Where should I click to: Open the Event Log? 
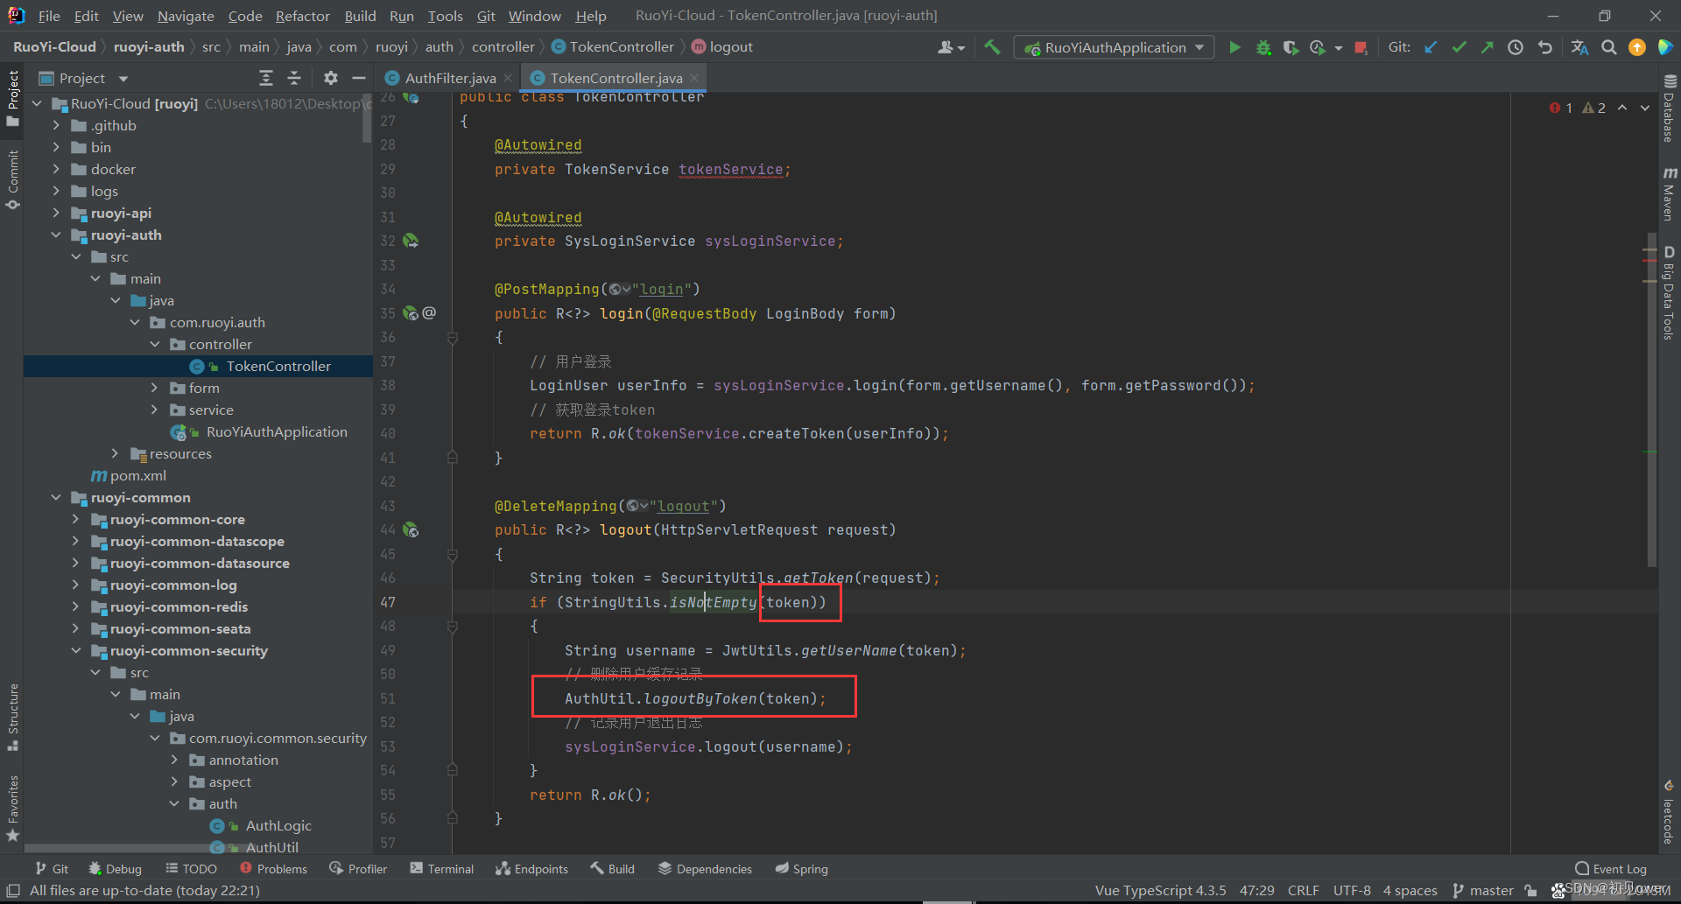coord(1611,869)
